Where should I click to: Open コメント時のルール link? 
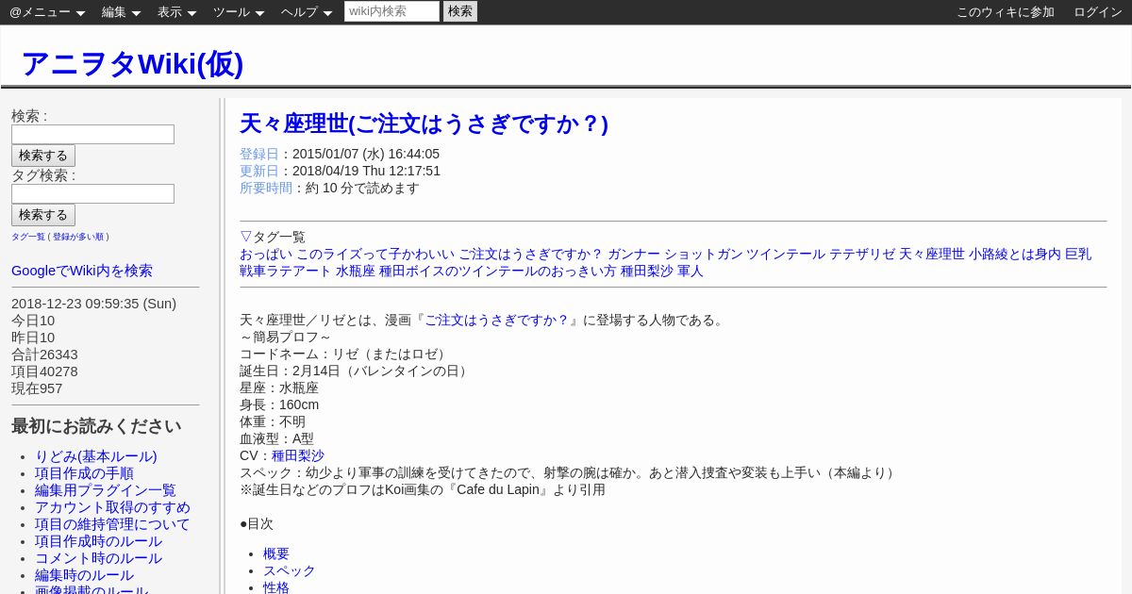[x=98, y=558]
